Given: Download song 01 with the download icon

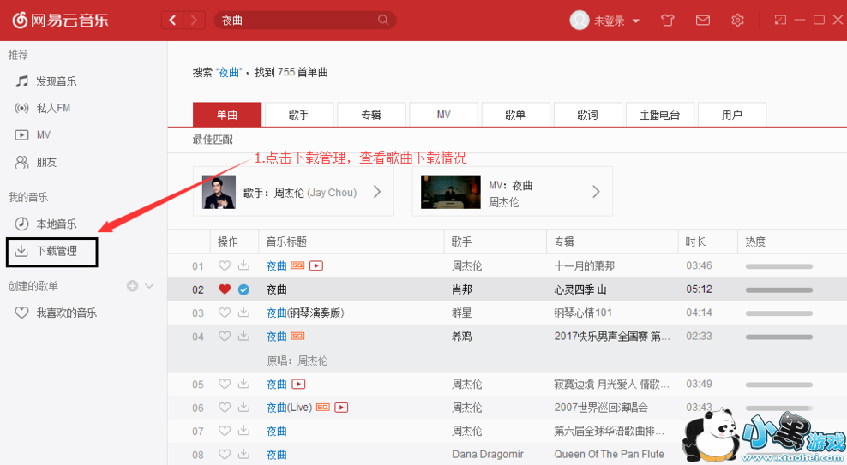Looking at the screenshot, I should tap(243, 266).
